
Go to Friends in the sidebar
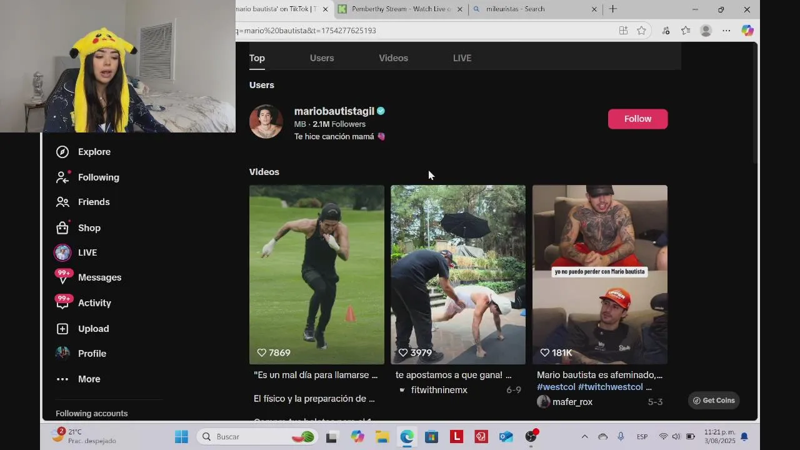tap(82, 202)
